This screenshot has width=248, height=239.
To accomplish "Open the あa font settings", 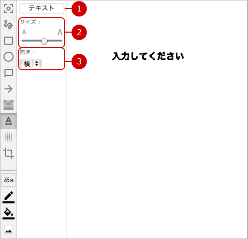I will pyautogui.click(x=9, y=180).
